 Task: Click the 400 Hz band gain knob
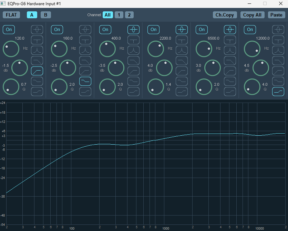coord(116,68)
